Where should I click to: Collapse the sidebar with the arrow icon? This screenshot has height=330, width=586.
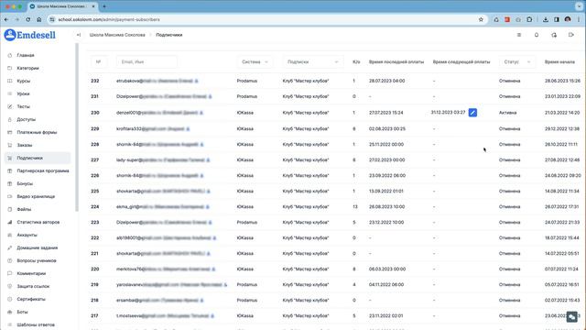click(79, 35)
